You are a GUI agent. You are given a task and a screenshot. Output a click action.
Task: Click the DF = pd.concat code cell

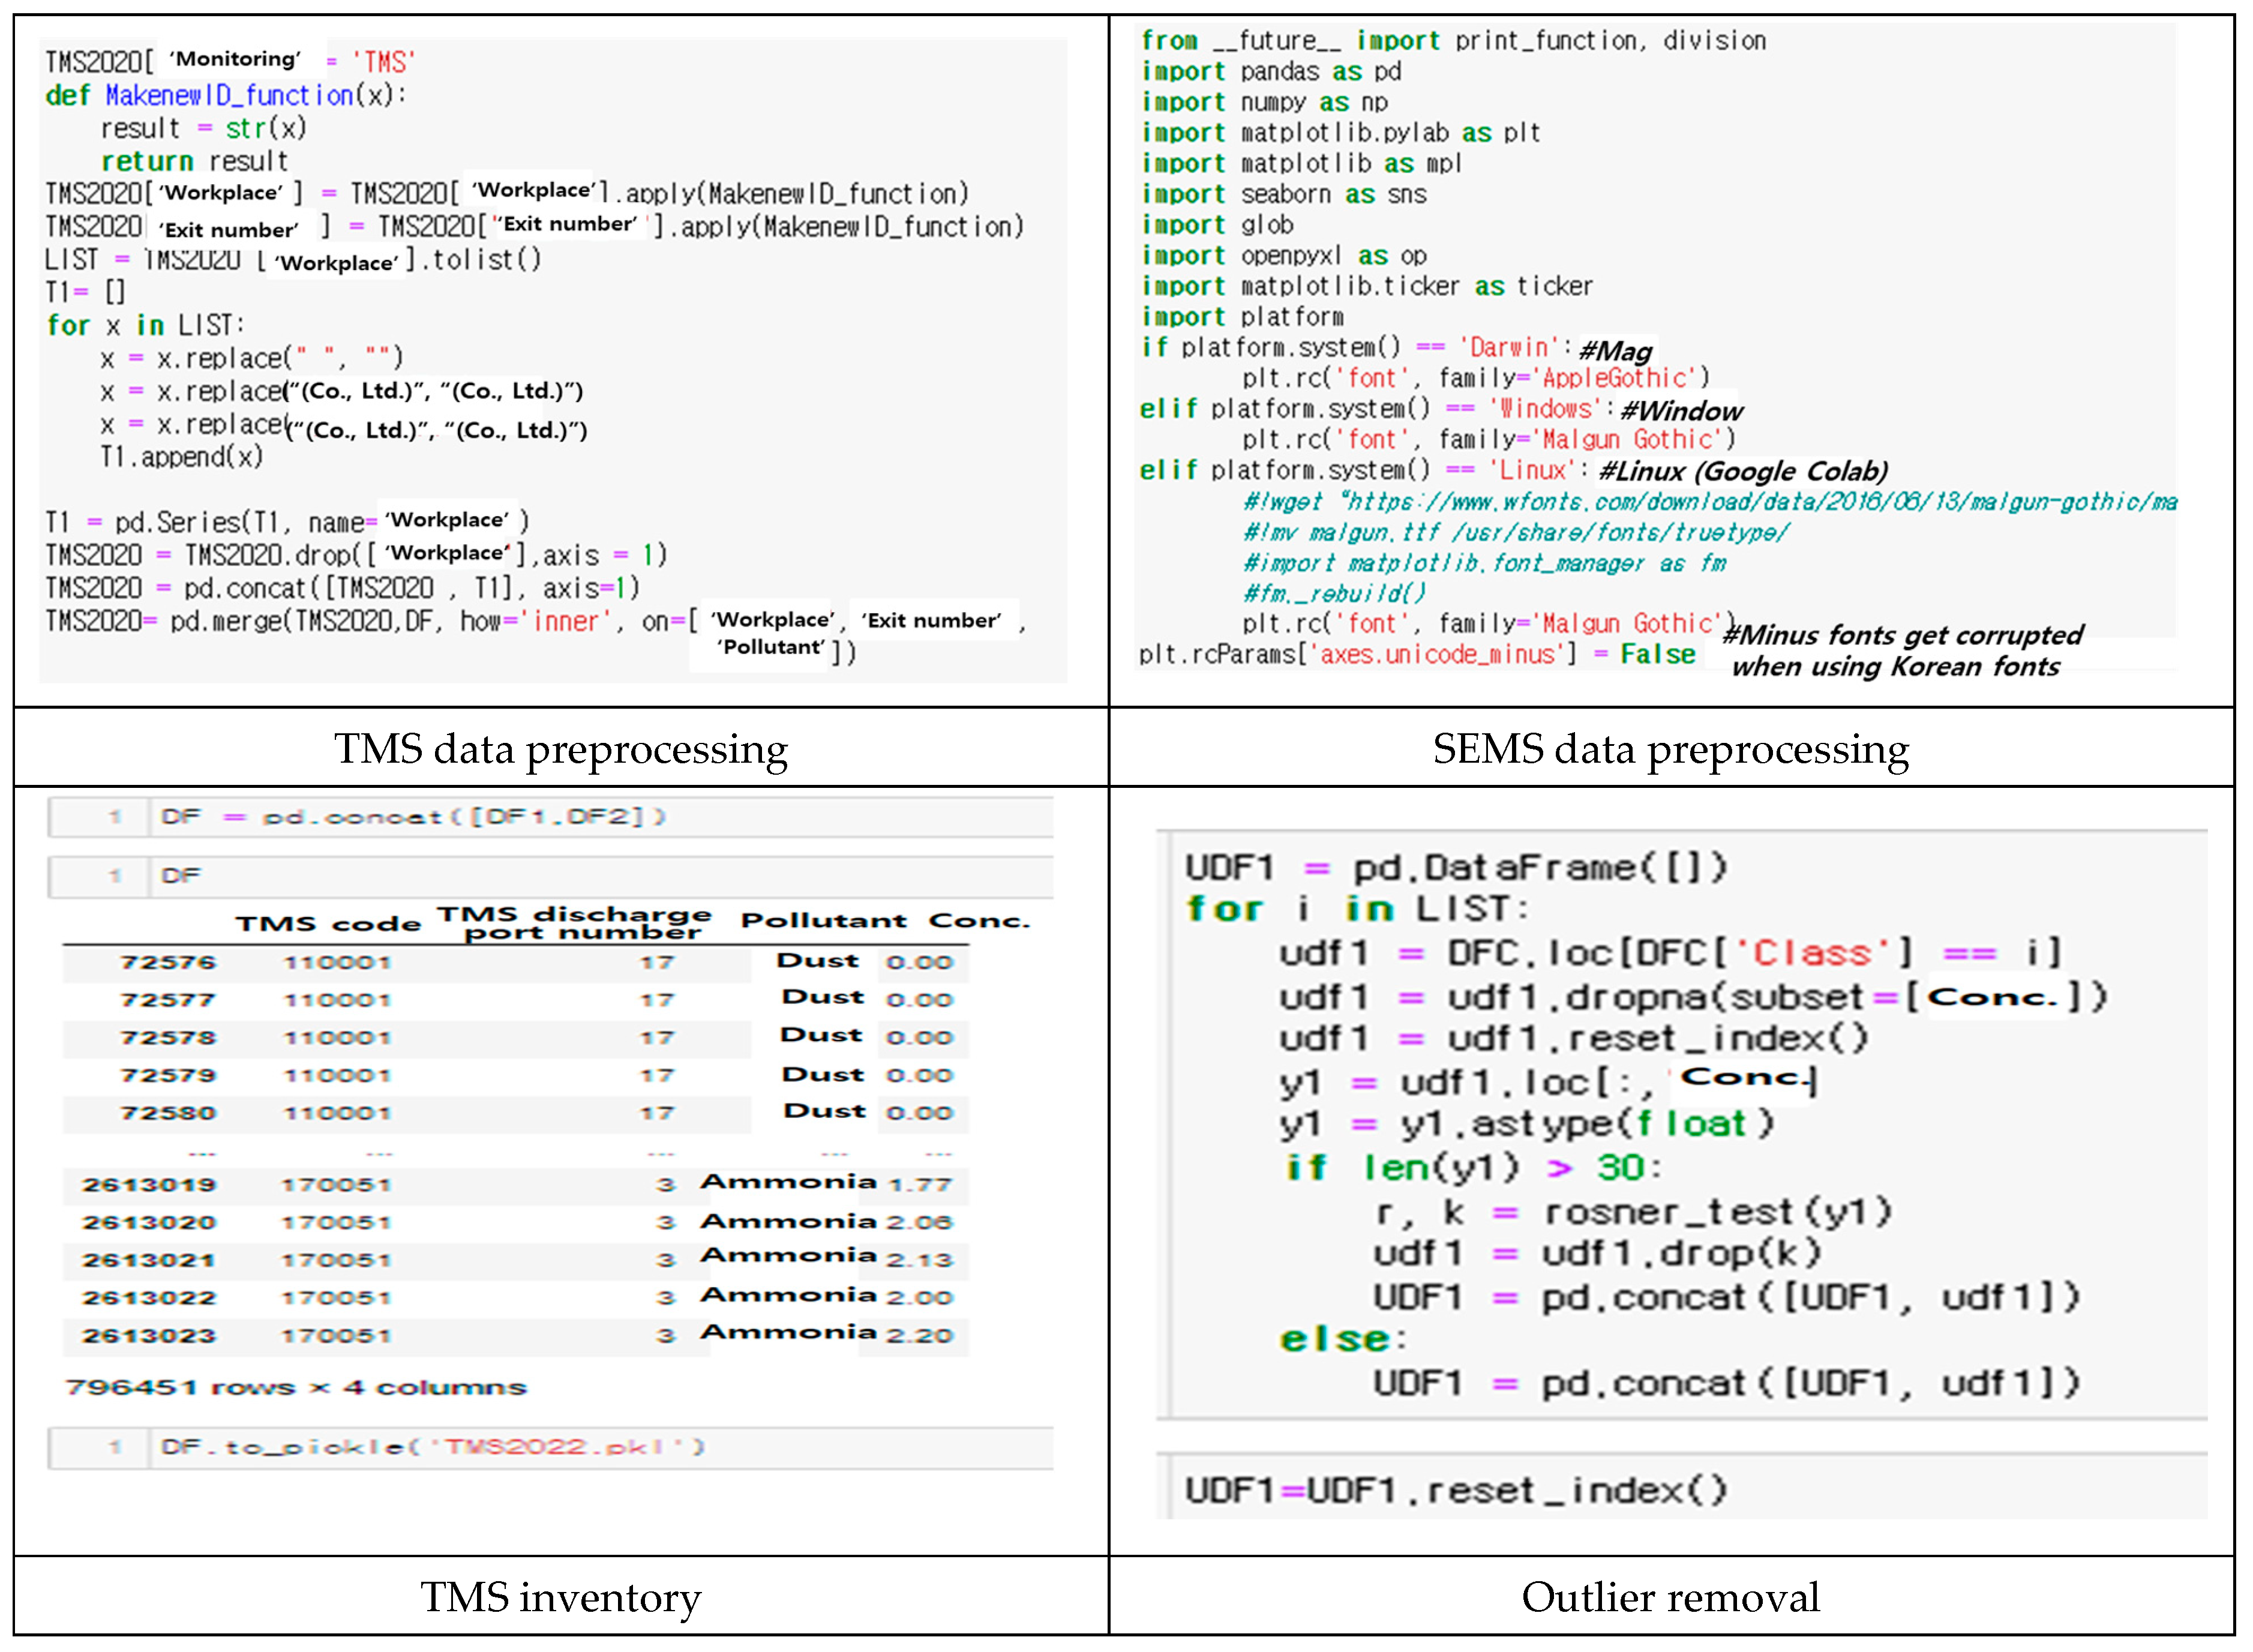point(414,817)
